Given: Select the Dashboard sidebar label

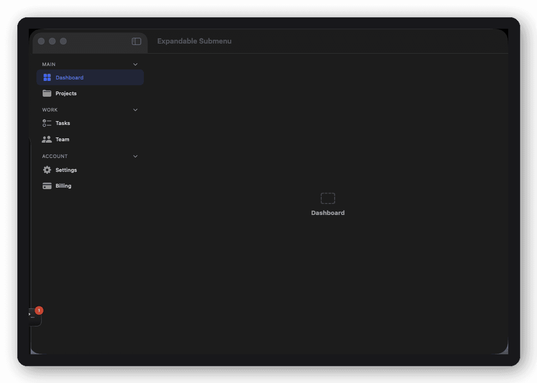Looking at the screenshot, I should pyautogui.click(x=70, y=78).
